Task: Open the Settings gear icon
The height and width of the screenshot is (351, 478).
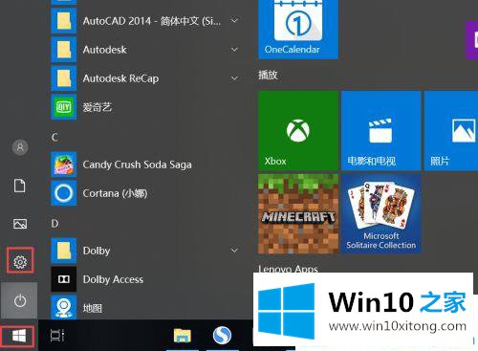Action: 20,261
